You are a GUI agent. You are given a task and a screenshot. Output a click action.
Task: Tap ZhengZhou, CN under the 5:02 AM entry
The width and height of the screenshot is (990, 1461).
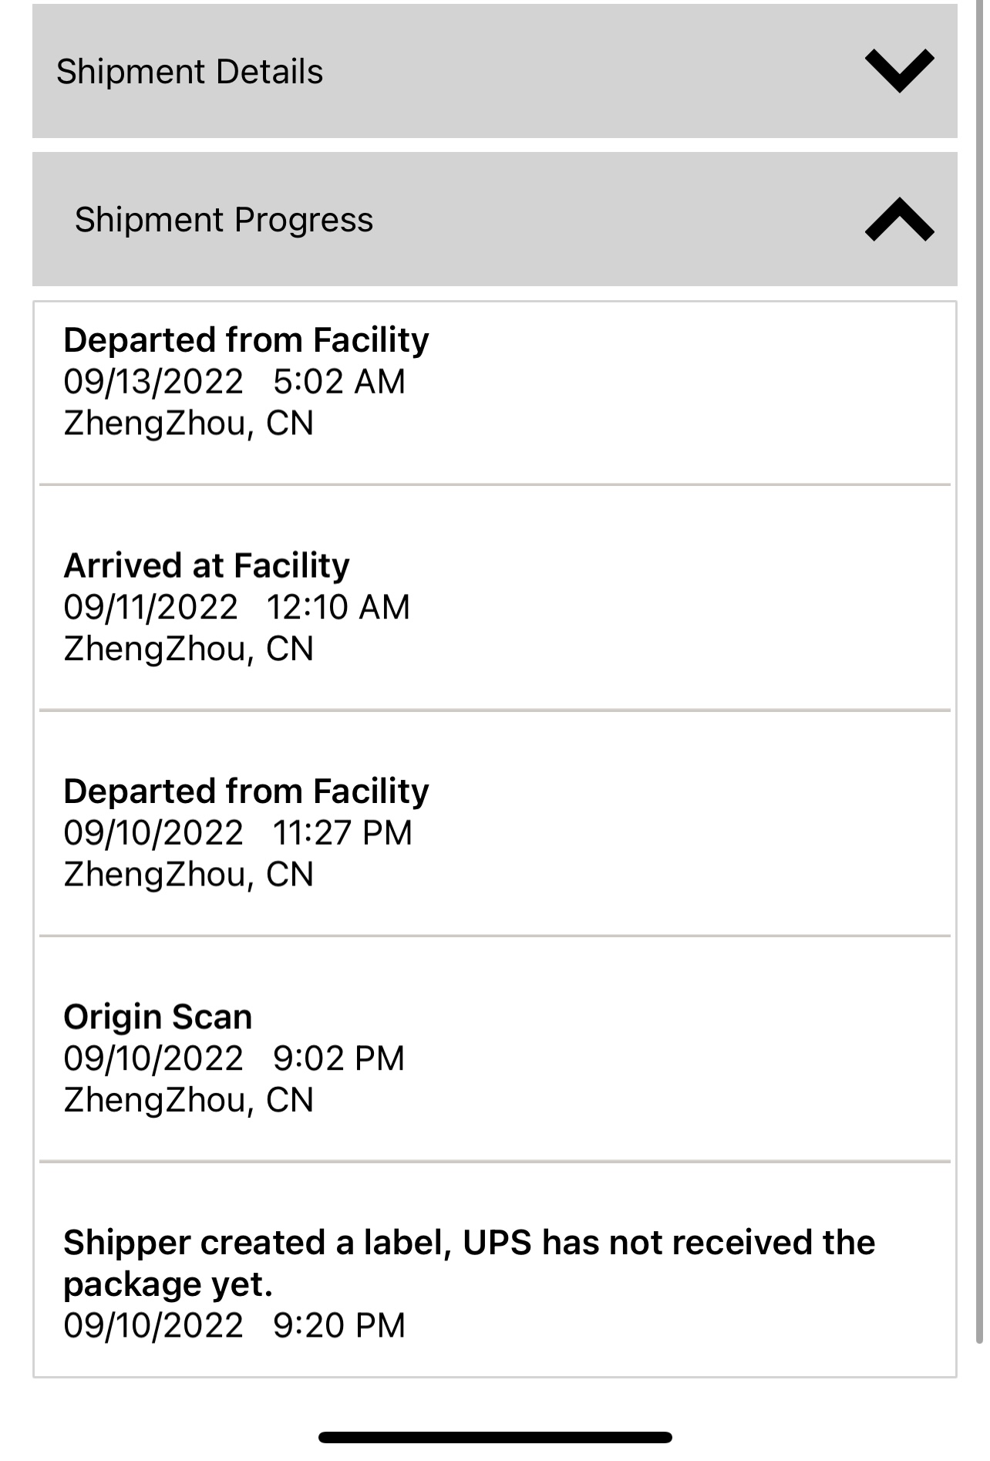tap(188, 423)
